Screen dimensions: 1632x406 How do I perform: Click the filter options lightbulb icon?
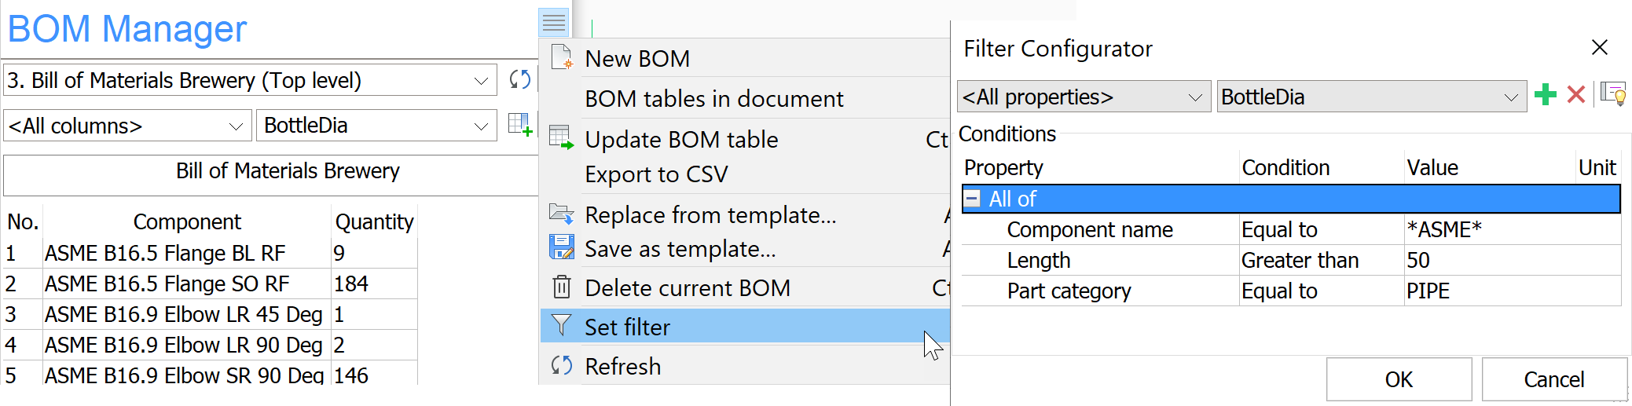1613,95
